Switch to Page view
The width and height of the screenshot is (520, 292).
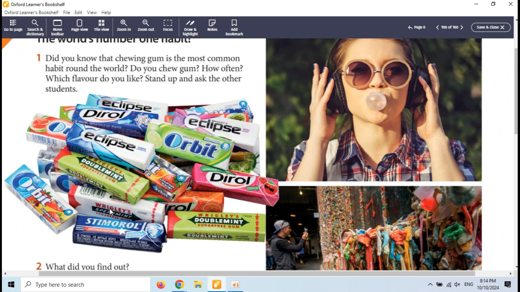click(x=79, y=26)
